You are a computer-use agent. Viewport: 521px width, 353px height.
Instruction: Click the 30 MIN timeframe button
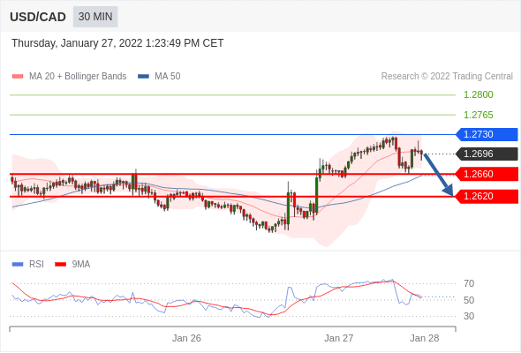pyautogui.click(x=95, y=17)
